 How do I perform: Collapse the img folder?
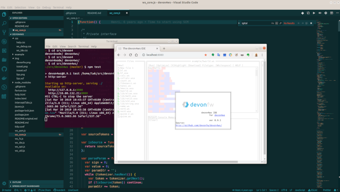coord(17,59)
